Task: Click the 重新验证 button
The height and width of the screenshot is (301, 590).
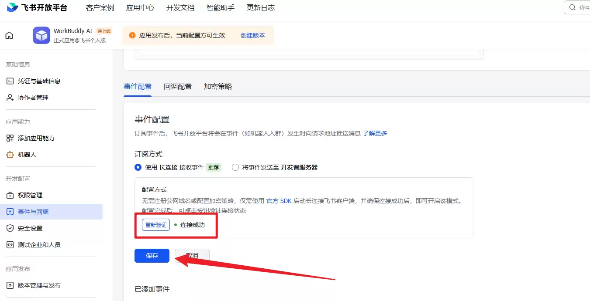Action: pos(156,225)
